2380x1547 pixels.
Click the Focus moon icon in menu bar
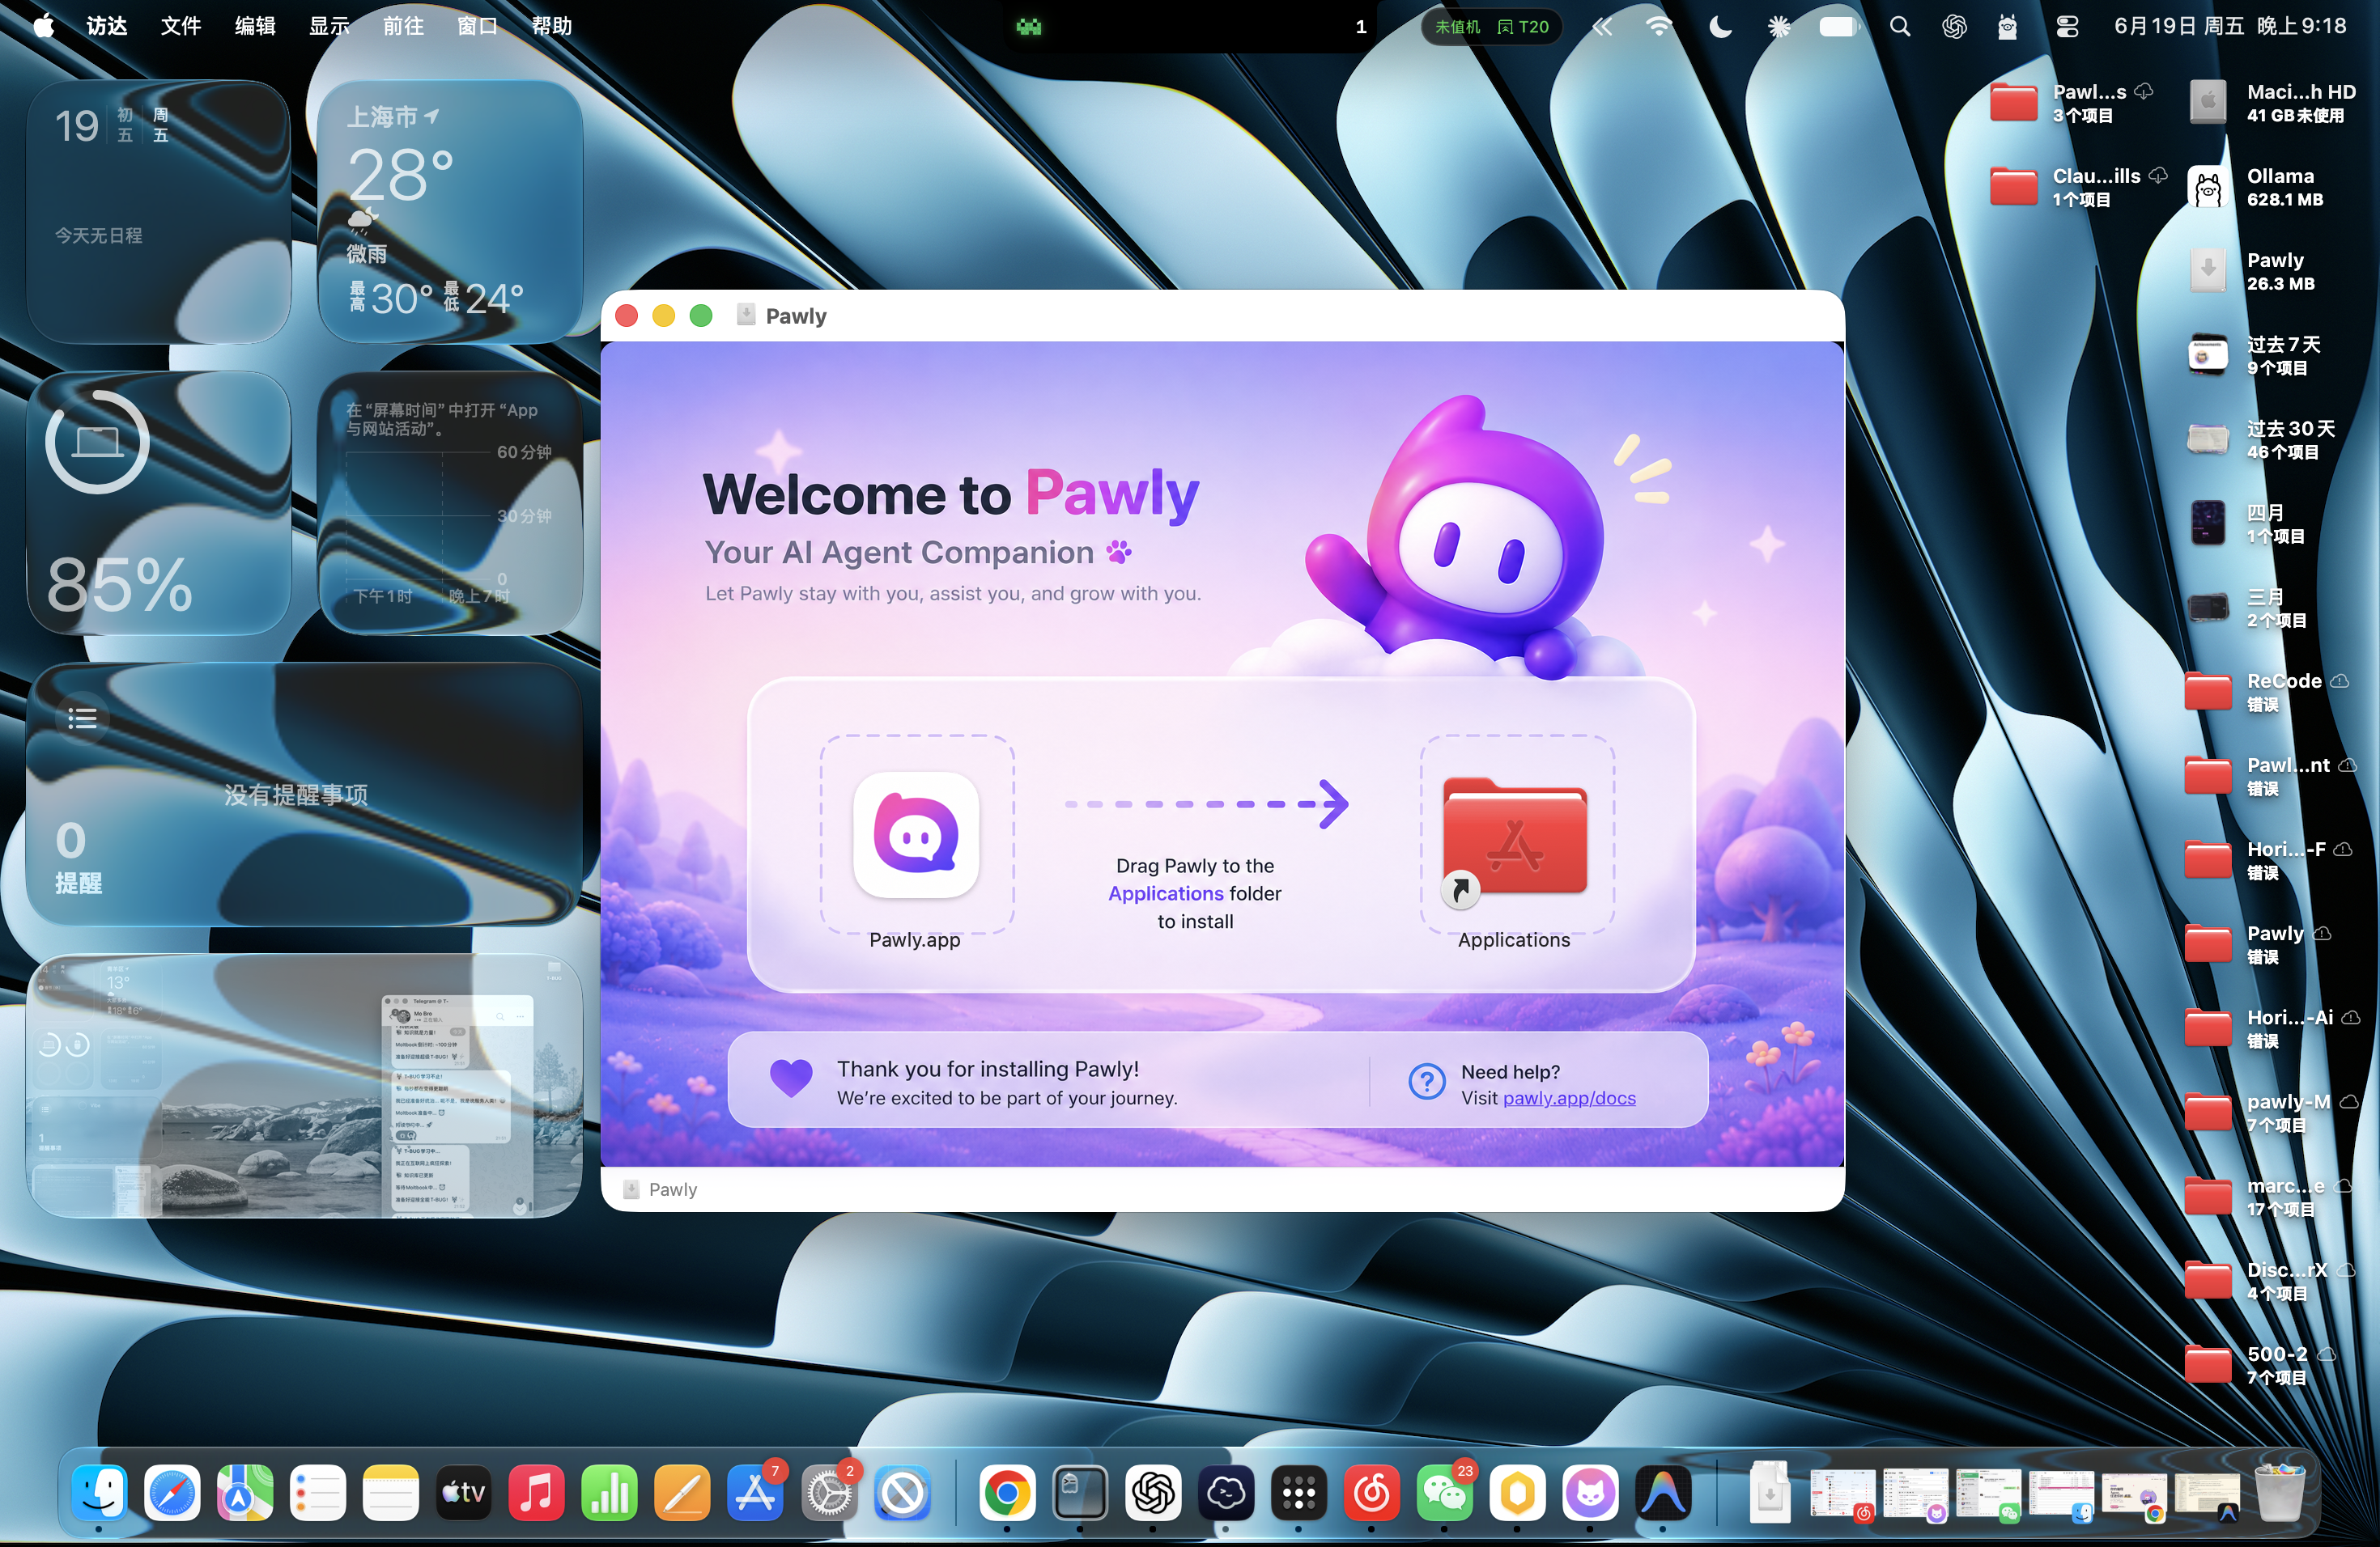pos(1720,27)
